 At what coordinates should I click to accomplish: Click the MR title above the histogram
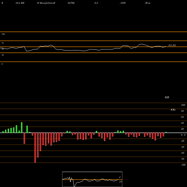click(x=167, y=97)
